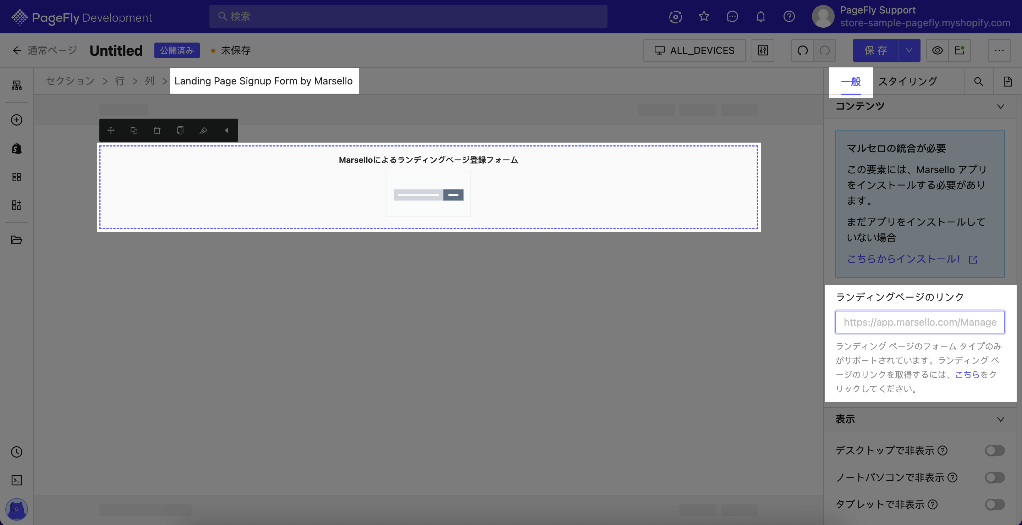This screenshot has width=1022, height=525.
Task: Click the PageFly Development logo
Action: click(x=82, y=17)
